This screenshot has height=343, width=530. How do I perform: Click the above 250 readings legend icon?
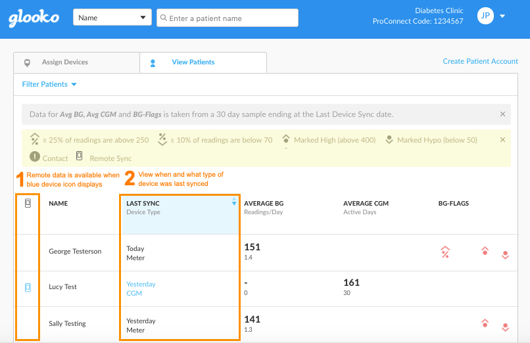34,139
